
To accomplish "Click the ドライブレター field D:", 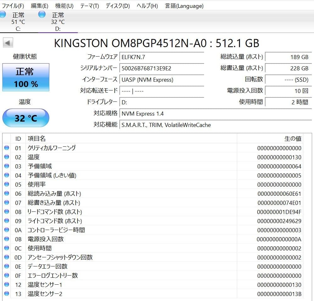I will 162,102.
